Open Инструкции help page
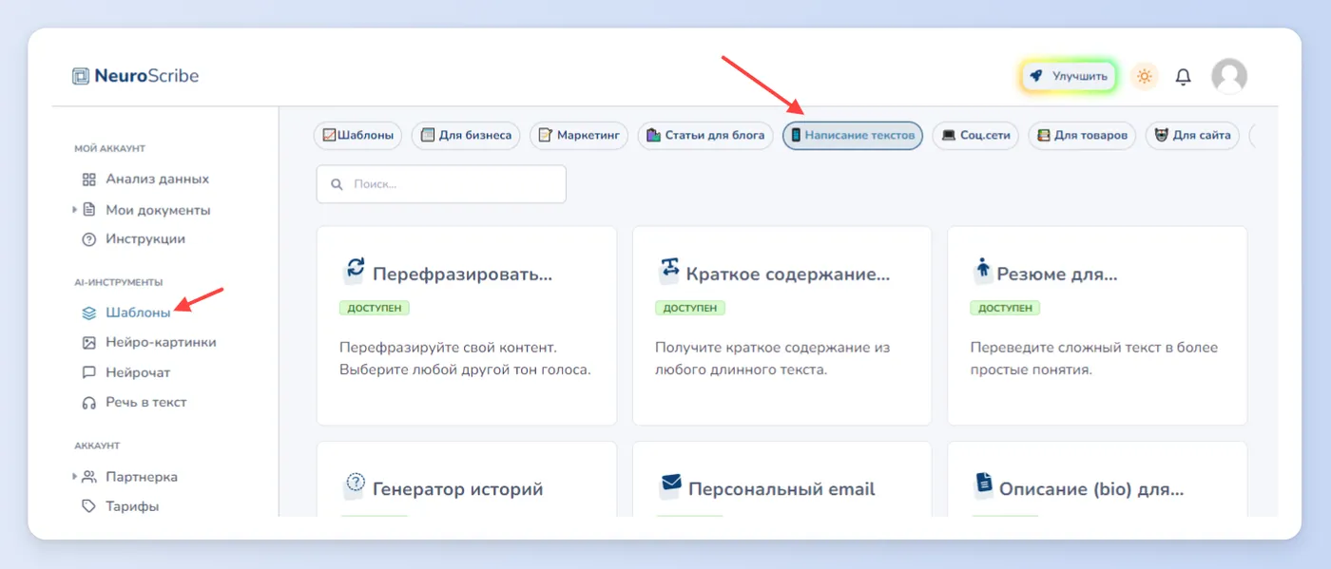Image resolution: width=1331 pixels, height=569 pixels. pos(145,239)
